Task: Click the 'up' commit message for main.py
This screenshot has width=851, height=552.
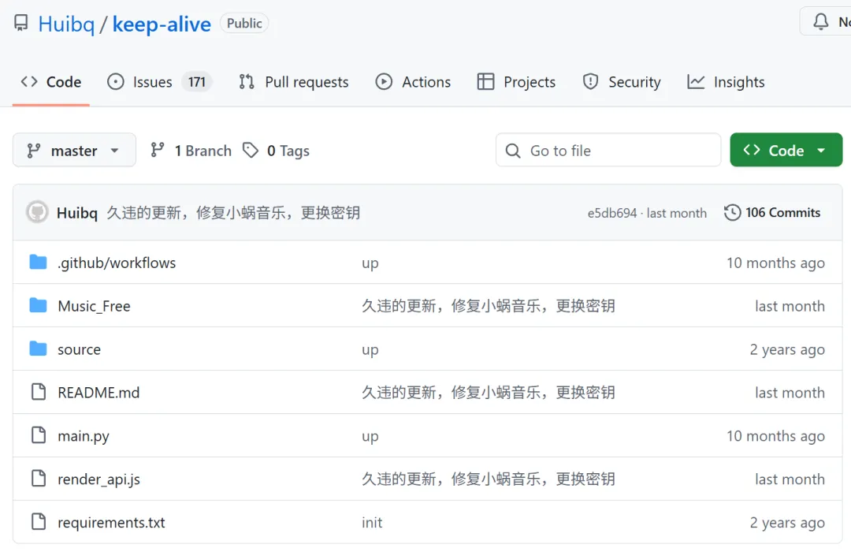Action: pos(370,436)
